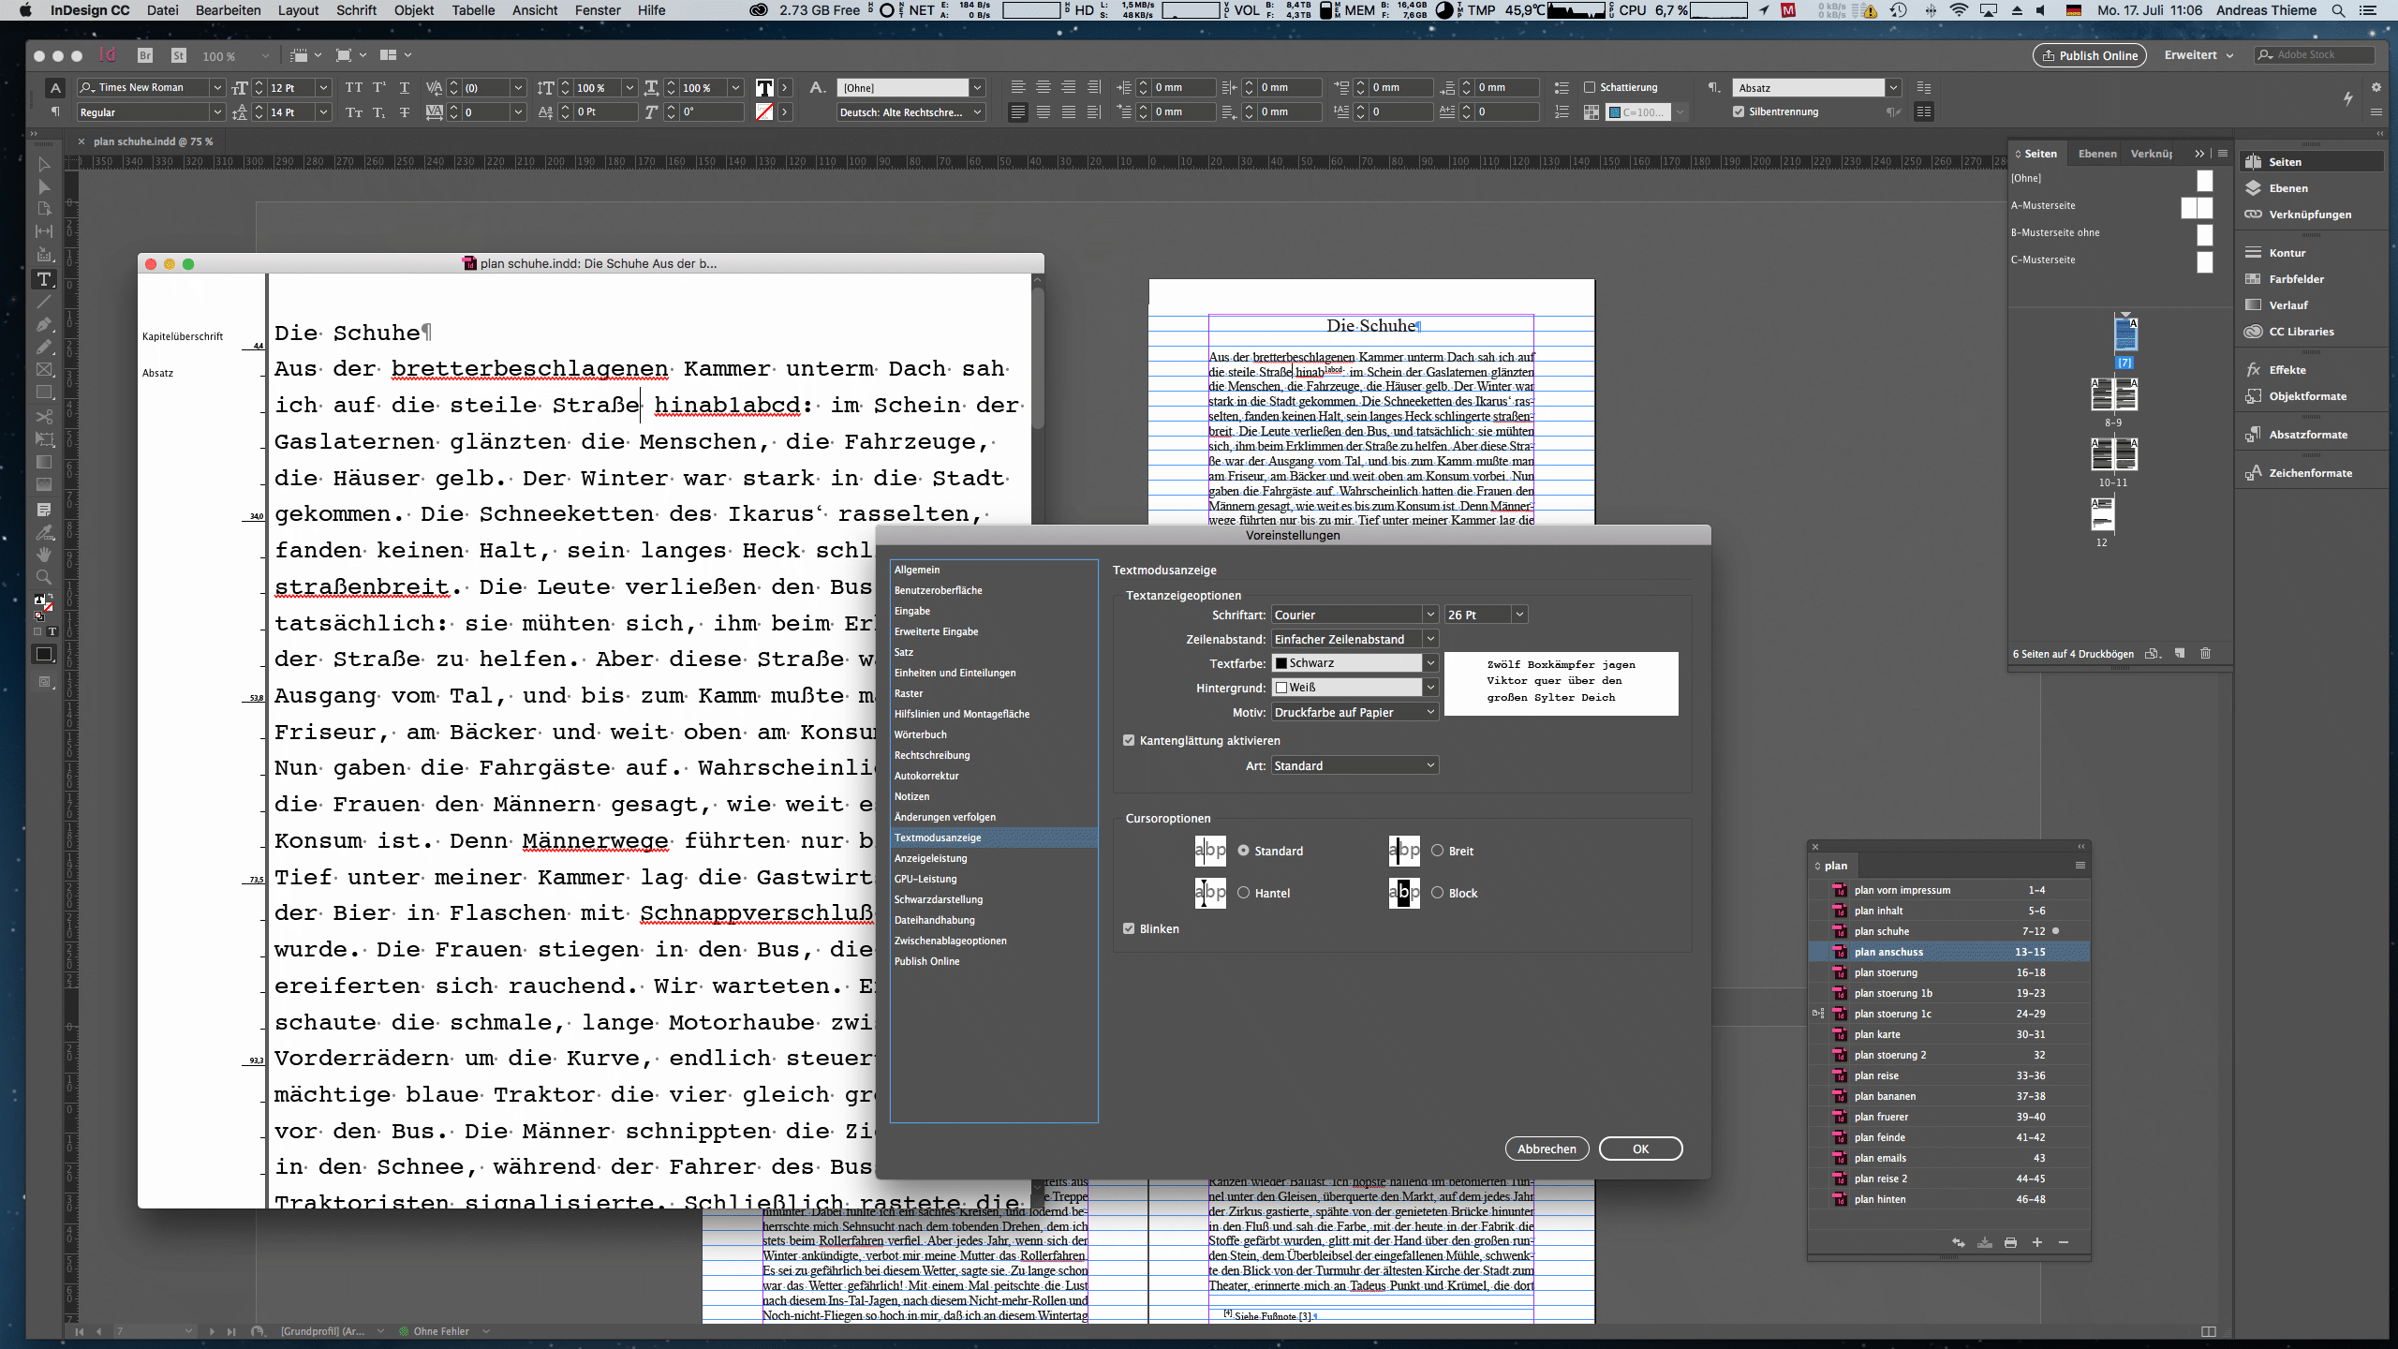Toggle the Blinken checkbox
The image size is (2398, 1349).
point(1129,928)
